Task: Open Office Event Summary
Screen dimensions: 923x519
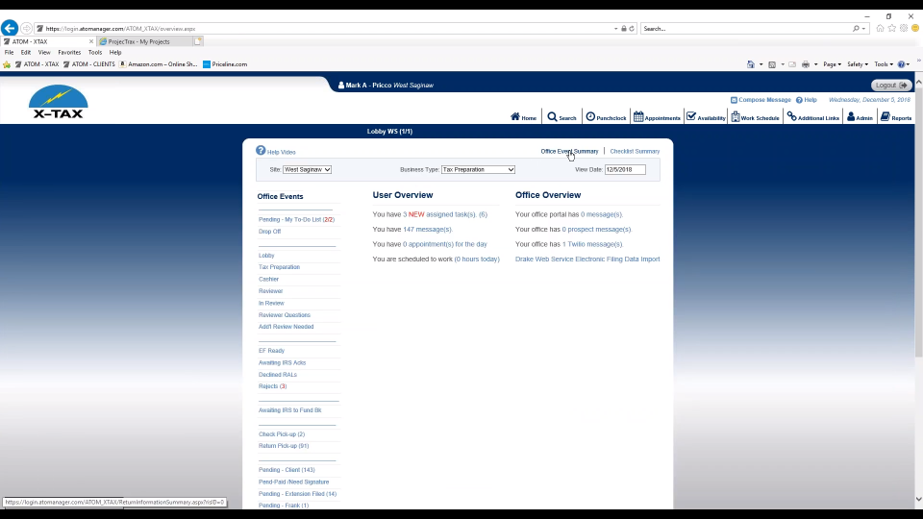Action: pyautogui.click(x=569, y=151)
